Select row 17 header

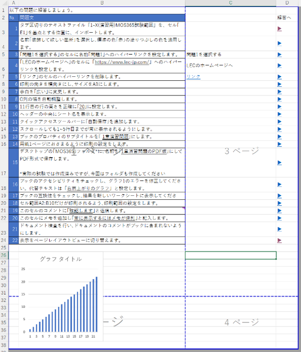[4, 163]
